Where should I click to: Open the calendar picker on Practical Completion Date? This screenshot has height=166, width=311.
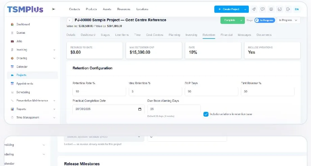coord(140,109)
